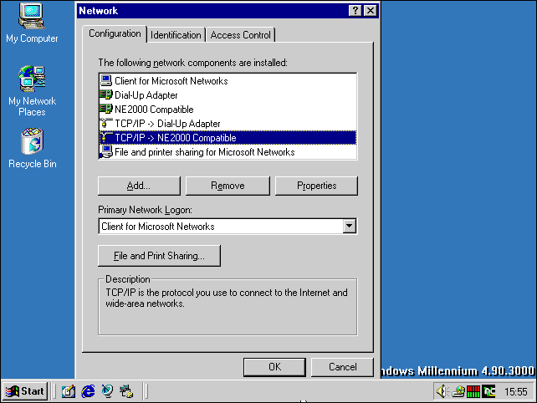Select TCP/IP -> NE2000 Compatible entry

228,138
